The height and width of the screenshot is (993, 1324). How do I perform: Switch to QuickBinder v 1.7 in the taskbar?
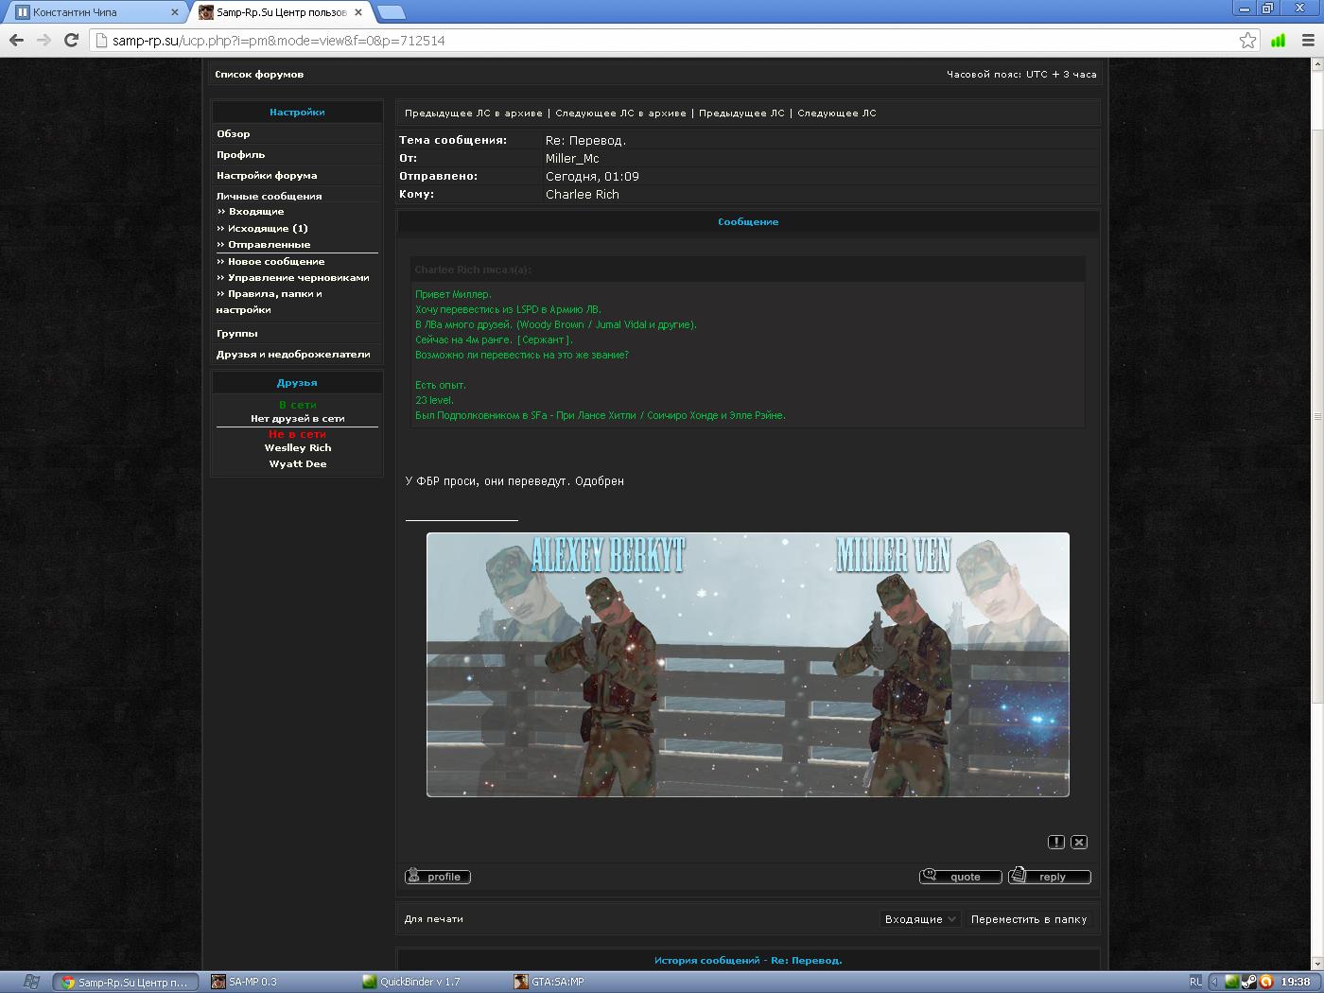[x=431, y=982]
